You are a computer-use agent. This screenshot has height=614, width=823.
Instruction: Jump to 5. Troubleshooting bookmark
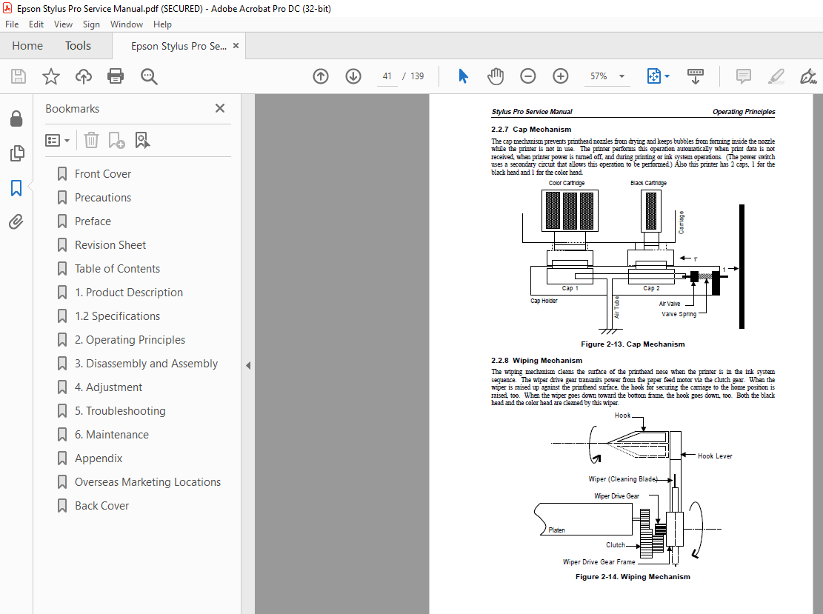[x=120, y=411]
